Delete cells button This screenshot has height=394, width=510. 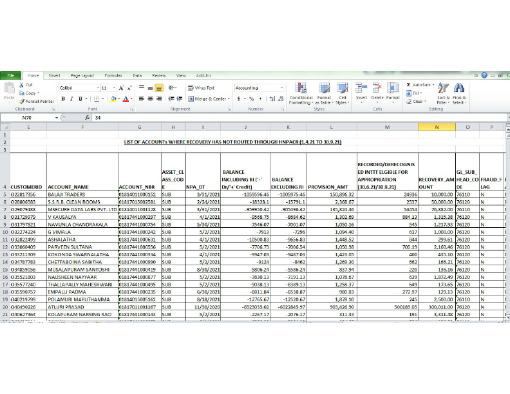377,93
